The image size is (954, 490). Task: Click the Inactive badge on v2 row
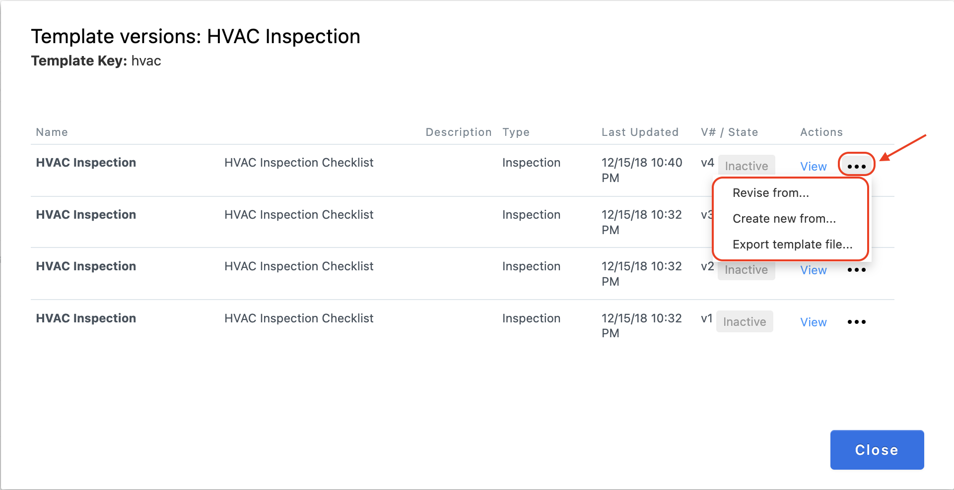tap(747, 270)
